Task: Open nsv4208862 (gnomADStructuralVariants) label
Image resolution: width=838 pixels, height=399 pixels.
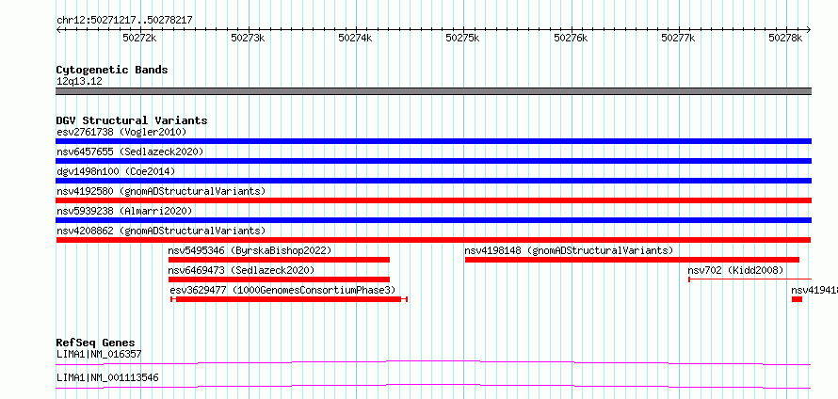Action: pyautogui.click(x=161, y=231)
